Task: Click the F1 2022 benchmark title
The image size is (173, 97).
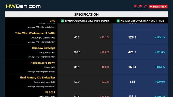Action: (50, 92)
